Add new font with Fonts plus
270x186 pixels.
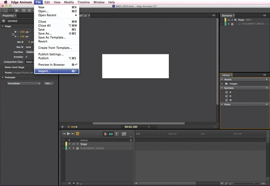(266, 104)
